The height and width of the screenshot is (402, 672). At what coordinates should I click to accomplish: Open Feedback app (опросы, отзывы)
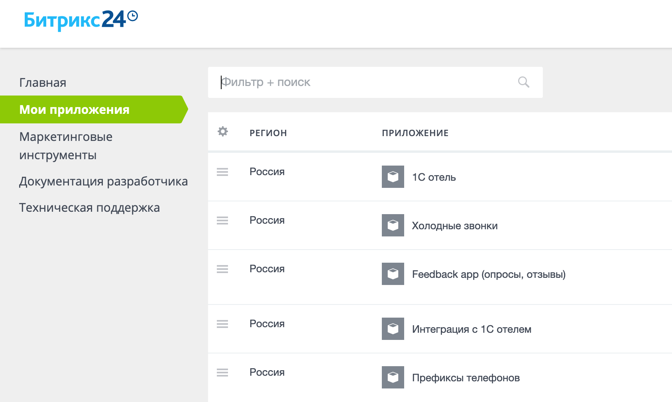[489, 274]
